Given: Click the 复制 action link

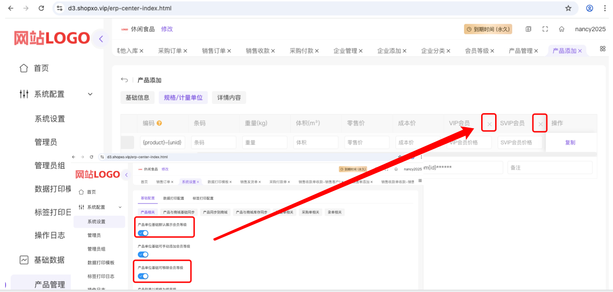Looking at the screenshot, I should point(570,143).
